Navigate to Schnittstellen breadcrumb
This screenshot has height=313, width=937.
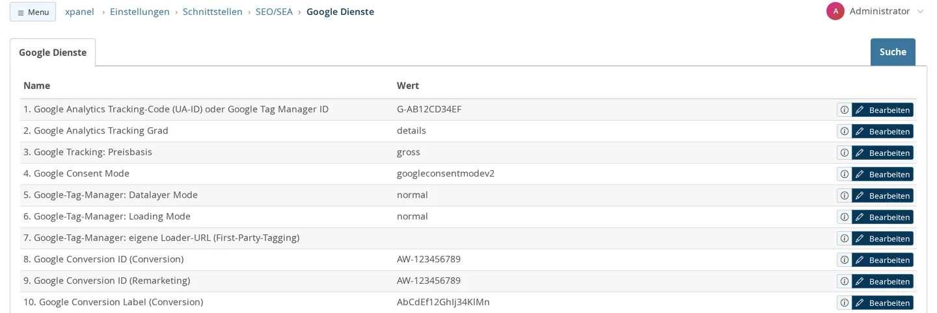pyautogui.click(x=213, y=12)
